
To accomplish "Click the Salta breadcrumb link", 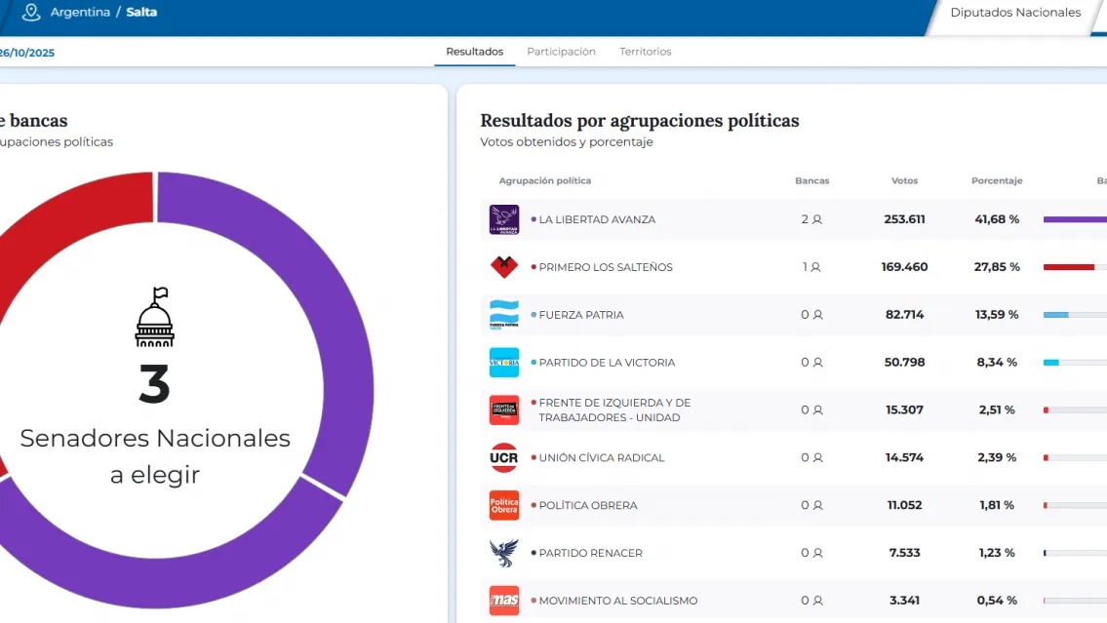I will [141, 13].
